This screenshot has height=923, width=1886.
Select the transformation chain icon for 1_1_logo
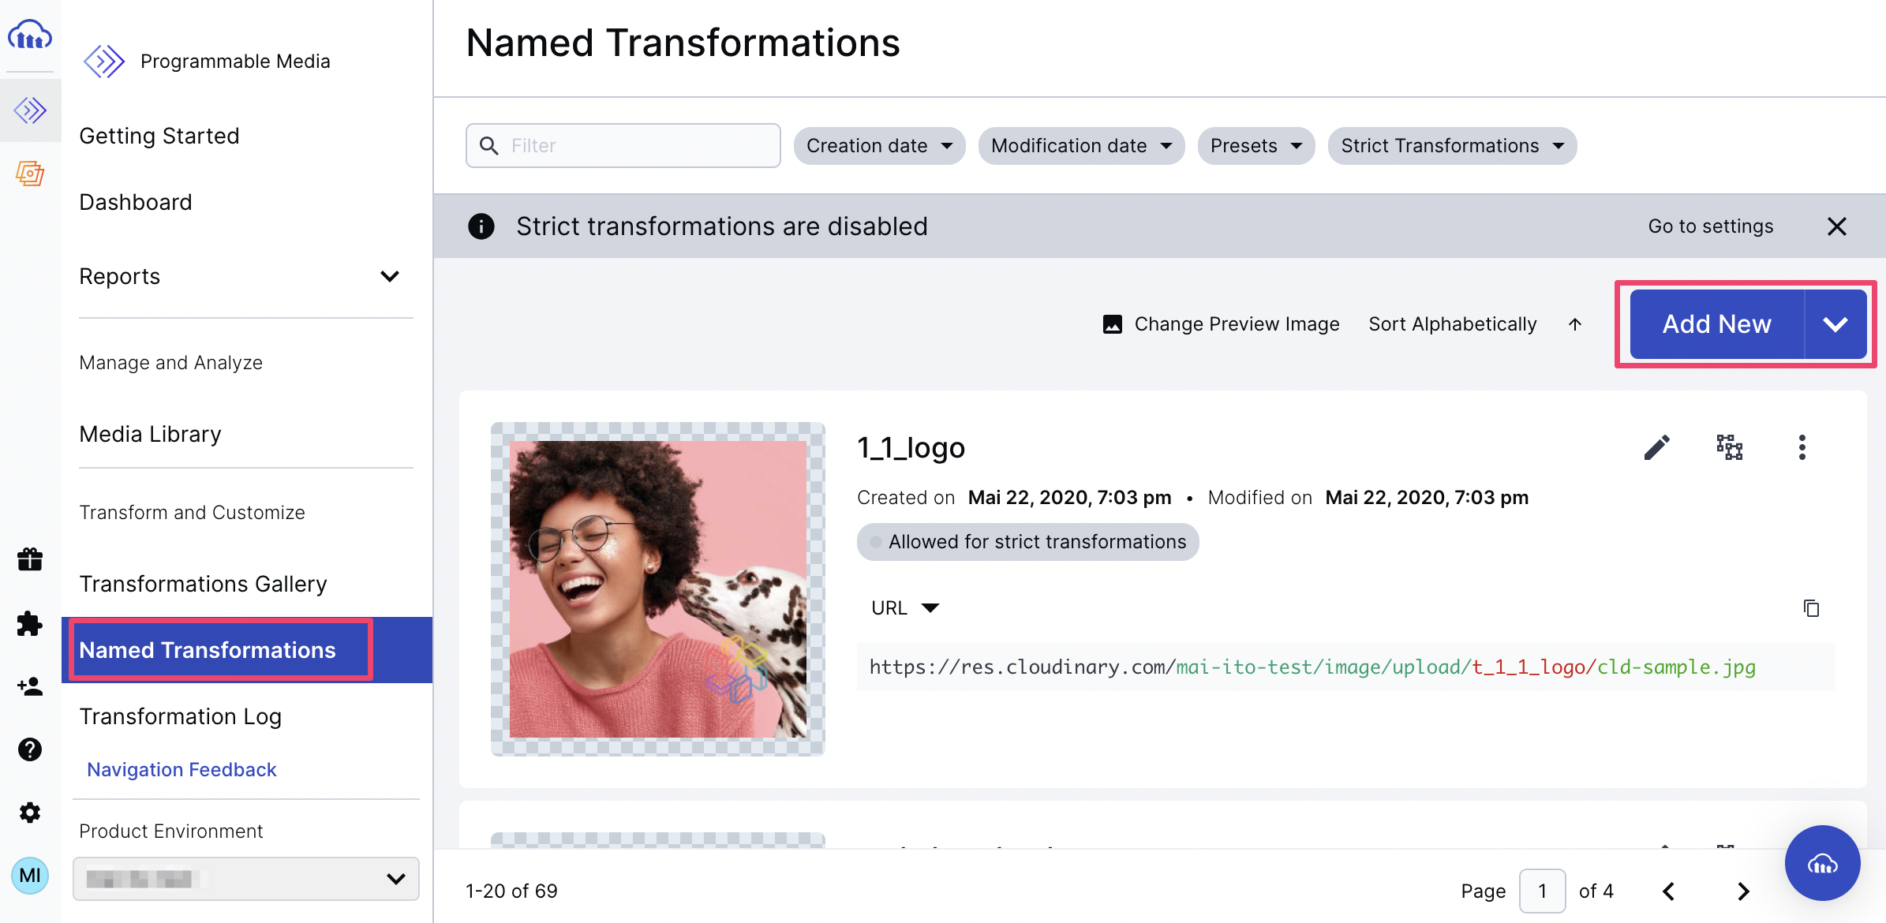1729,447
